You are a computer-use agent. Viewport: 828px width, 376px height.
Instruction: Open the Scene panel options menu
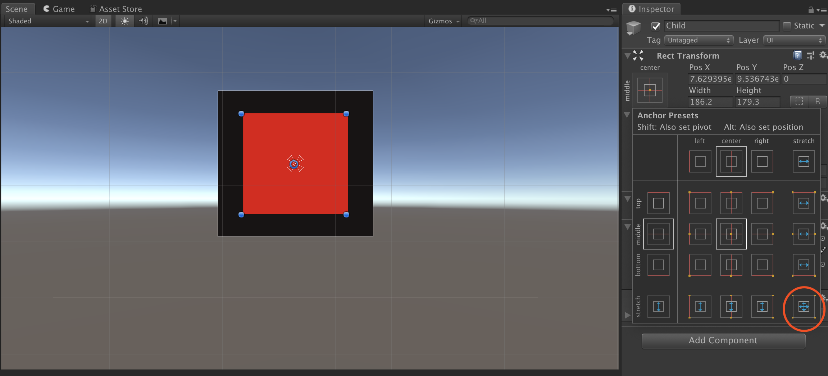click(x=611, y=10)
